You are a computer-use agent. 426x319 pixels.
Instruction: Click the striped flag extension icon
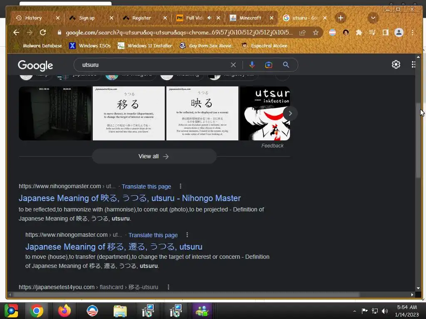pos(332,32)
